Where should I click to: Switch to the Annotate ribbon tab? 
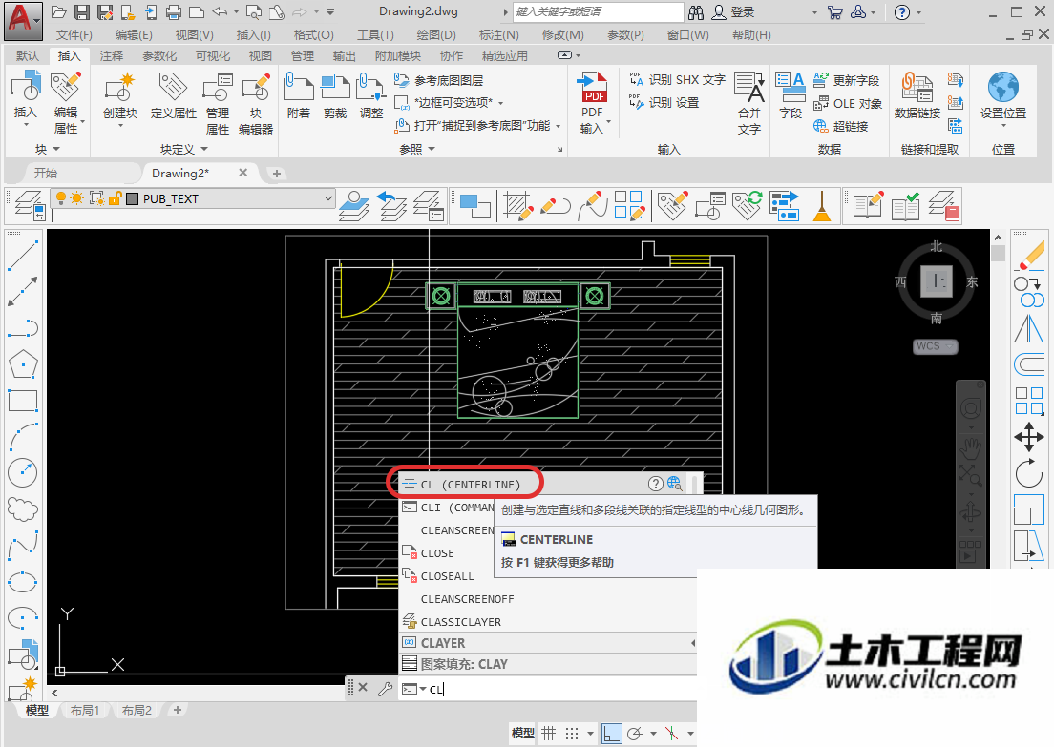112,55
